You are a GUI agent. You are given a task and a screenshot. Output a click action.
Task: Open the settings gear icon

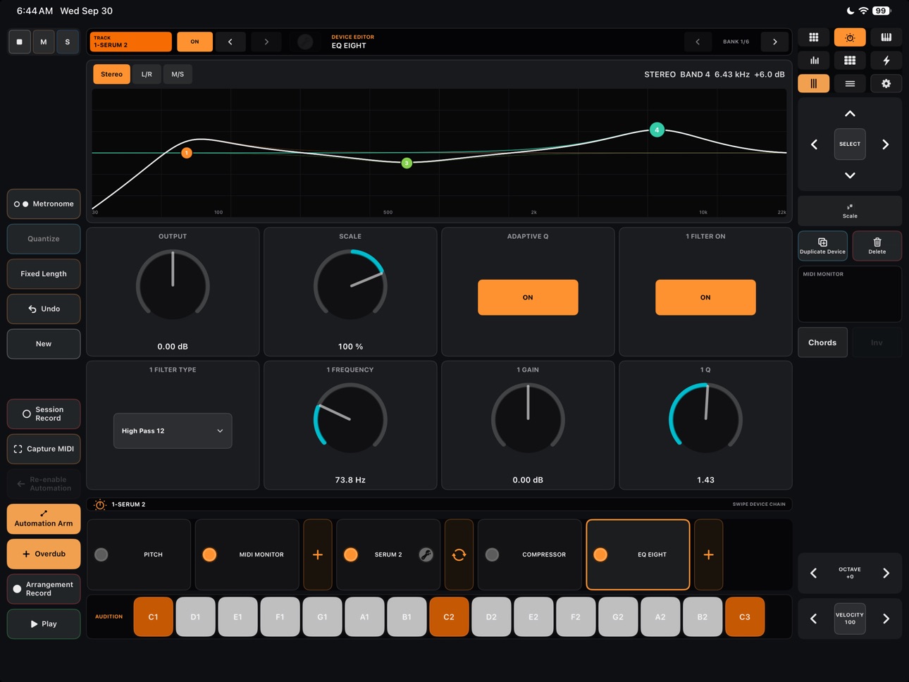click(886, 84)
